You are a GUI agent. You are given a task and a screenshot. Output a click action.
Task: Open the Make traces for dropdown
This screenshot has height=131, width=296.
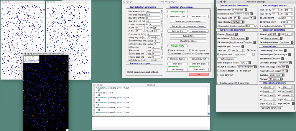click(x=239, y=10)
